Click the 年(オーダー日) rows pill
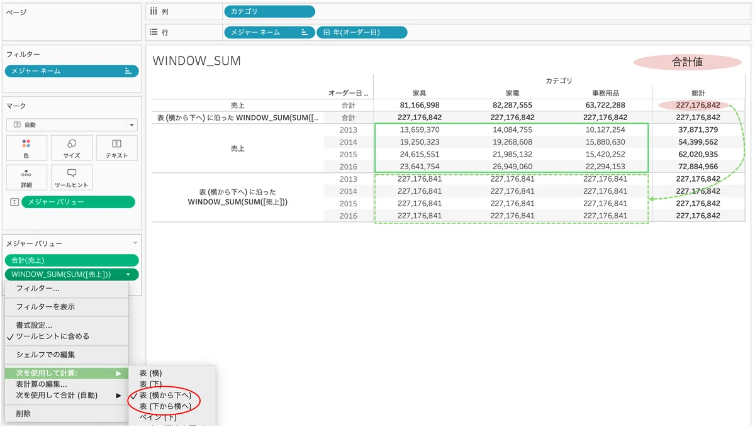This screenshot has height=427, width=755. [x=362, y=32]
